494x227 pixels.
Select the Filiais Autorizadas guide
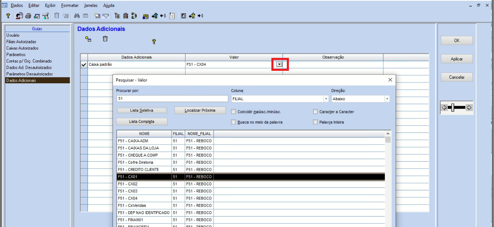click(x=38, y=42)
